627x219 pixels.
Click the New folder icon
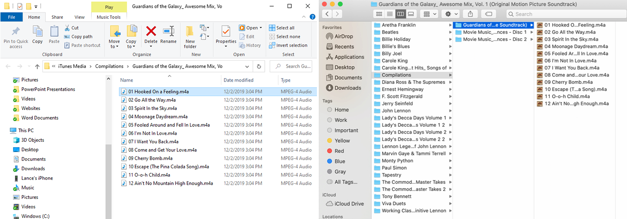click(190, 31)
